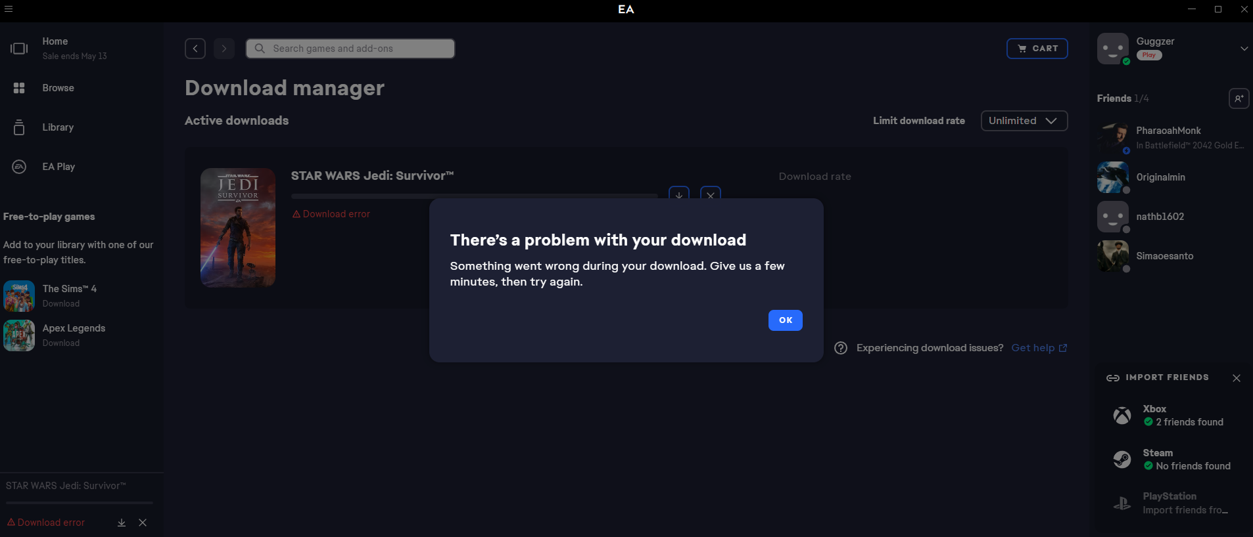Retry download via sidebar download icon
Viewport: 1253px width, 537px height.
click(122, 523)
